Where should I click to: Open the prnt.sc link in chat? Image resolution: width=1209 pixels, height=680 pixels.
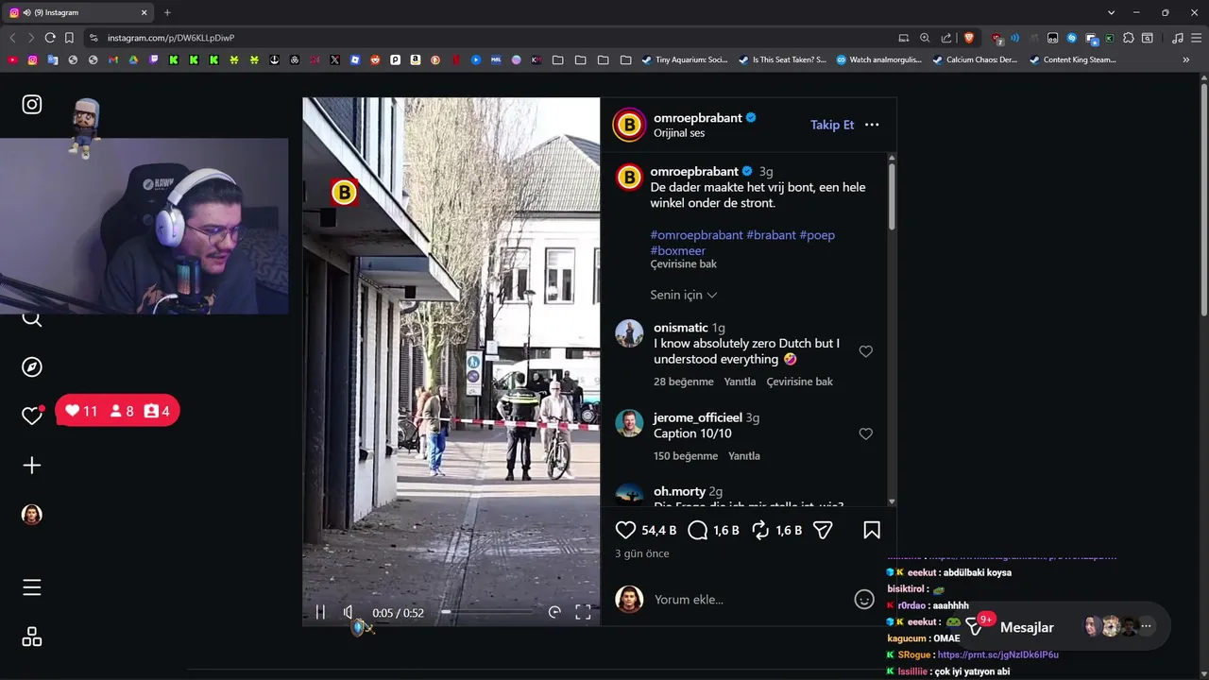coord(997,654)
